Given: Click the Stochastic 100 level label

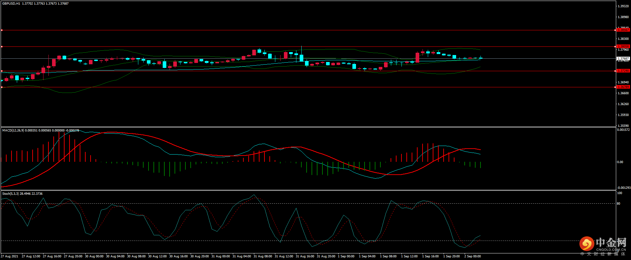Looking at the screenshot, I should [619, 193].
